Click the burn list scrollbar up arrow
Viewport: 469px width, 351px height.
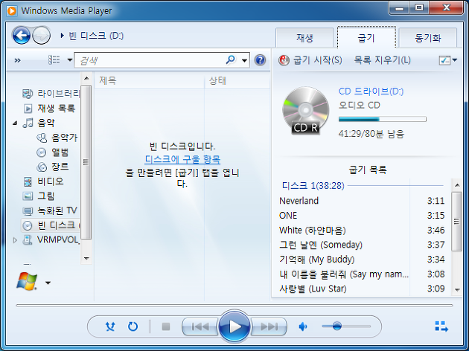pyautogui.click(x=457, y=185)
